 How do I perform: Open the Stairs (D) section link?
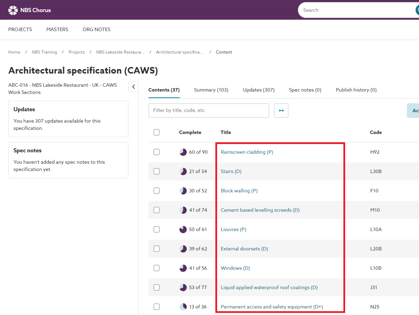[x=231, y=171]
